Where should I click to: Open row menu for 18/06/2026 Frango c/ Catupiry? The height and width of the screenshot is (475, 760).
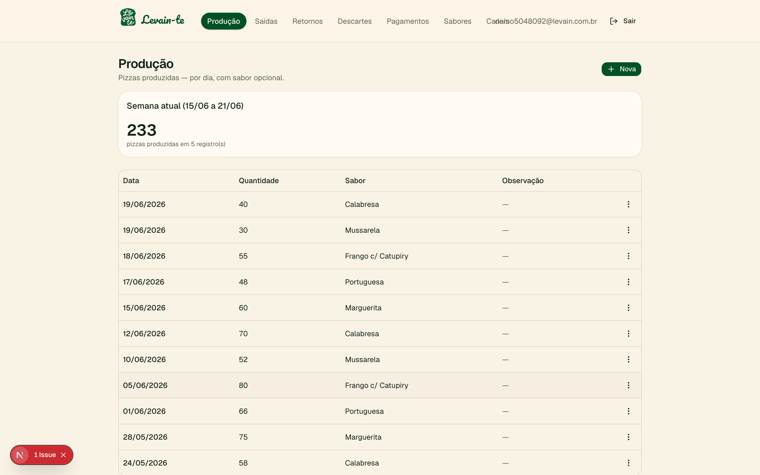(628, 256)
